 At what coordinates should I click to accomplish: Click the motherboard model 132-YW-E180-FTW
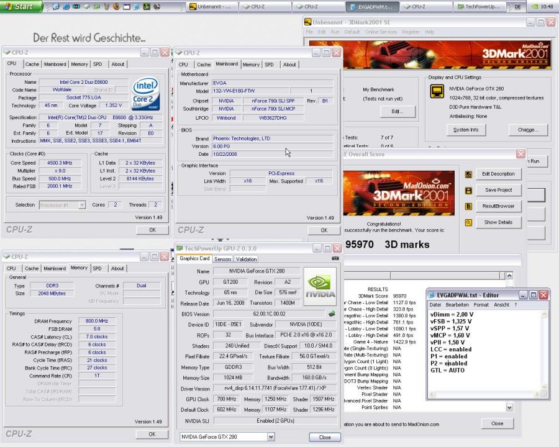[250, 91]
